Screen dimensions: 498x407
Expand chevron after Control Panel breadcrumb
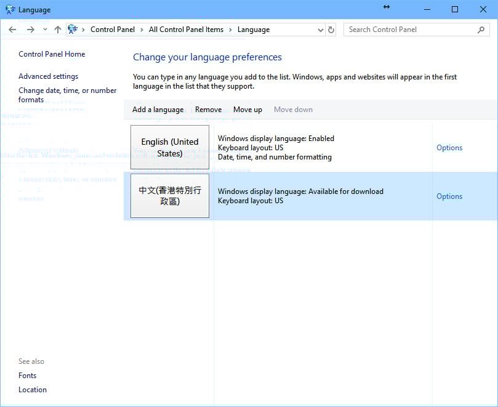142,30
